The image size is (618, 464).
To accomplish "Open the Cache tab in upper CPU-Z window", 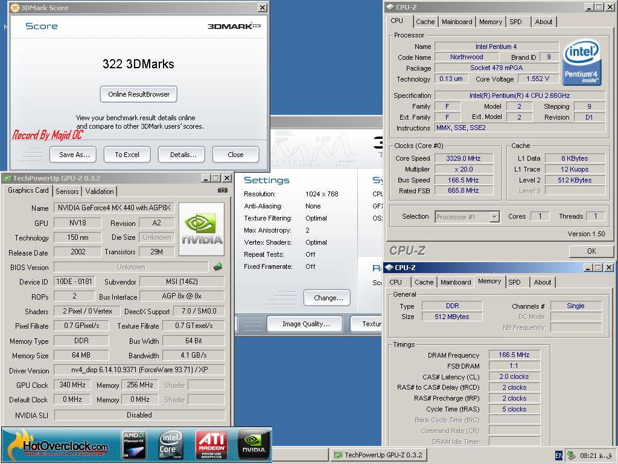I will (425, 22).
